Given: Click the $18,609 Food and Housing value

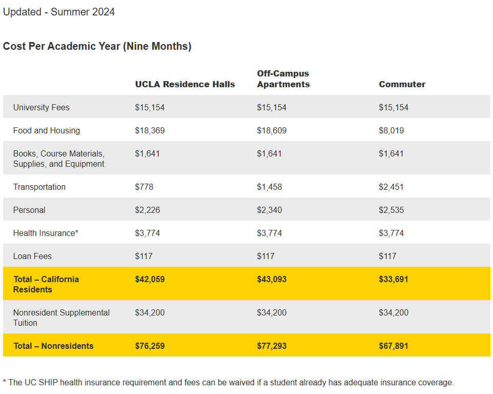Looking at the screenshot, I should (x=272, y=131).
